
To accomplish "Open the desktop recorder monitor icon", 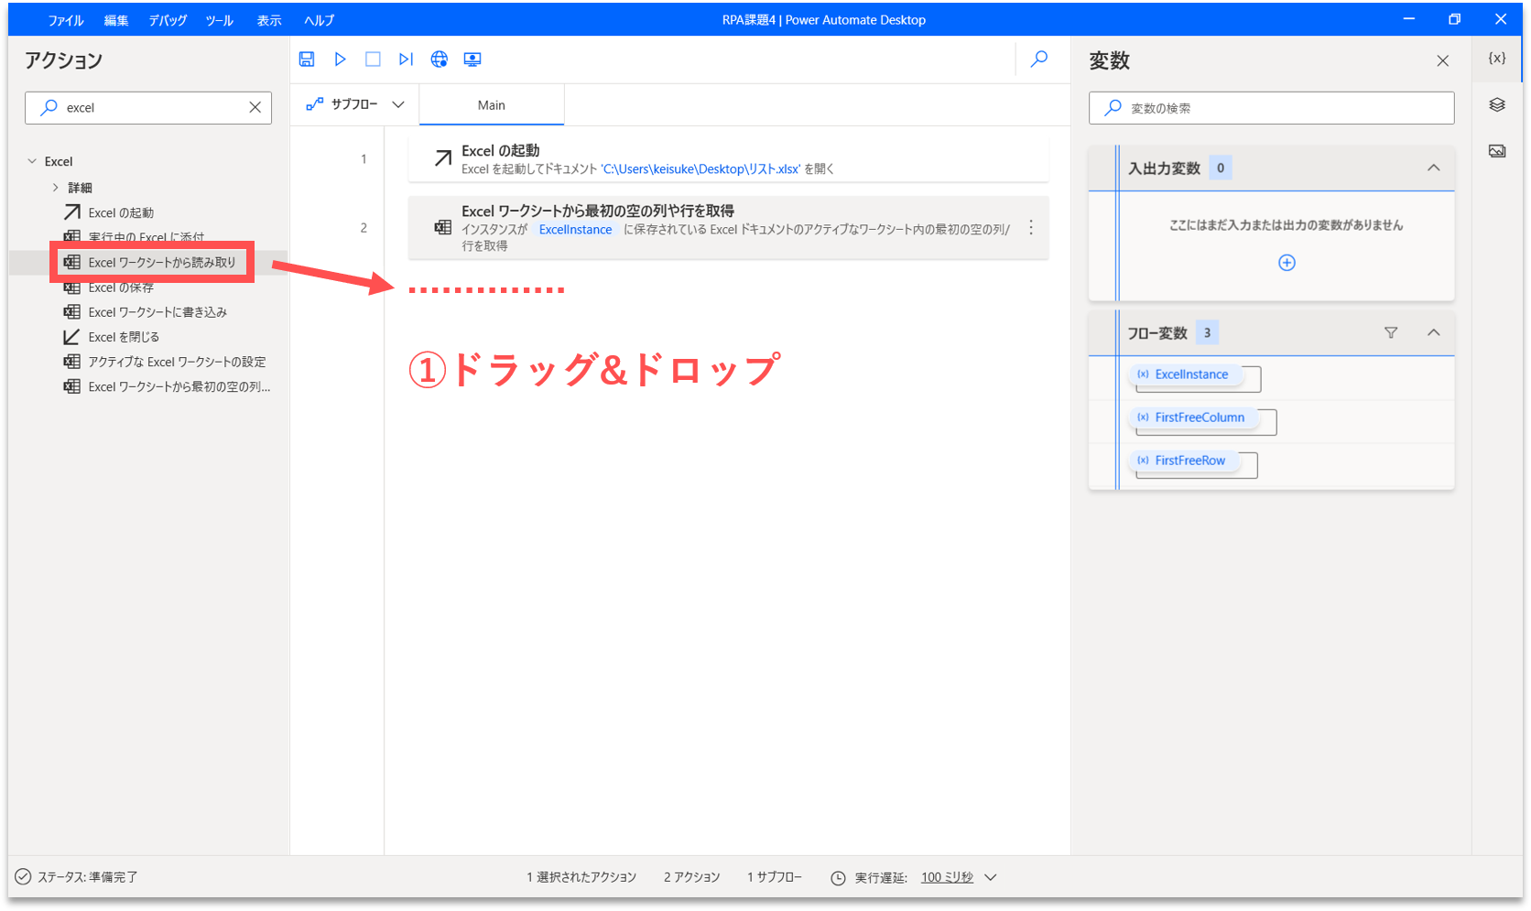I will [472, 60].
